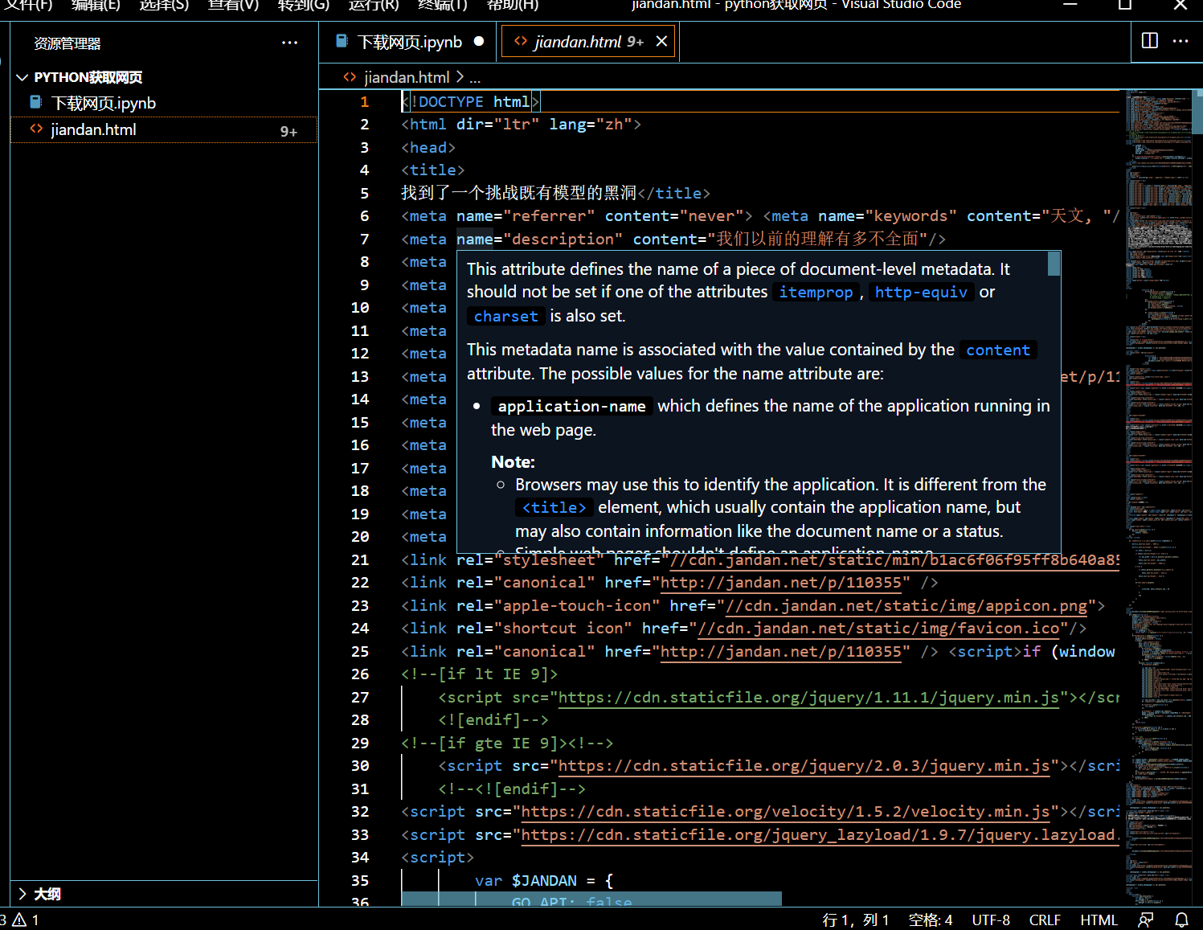Screen dimensions: 1203x930
Task: Click line number 21 in the gutter
Action: tap(360, 560)
